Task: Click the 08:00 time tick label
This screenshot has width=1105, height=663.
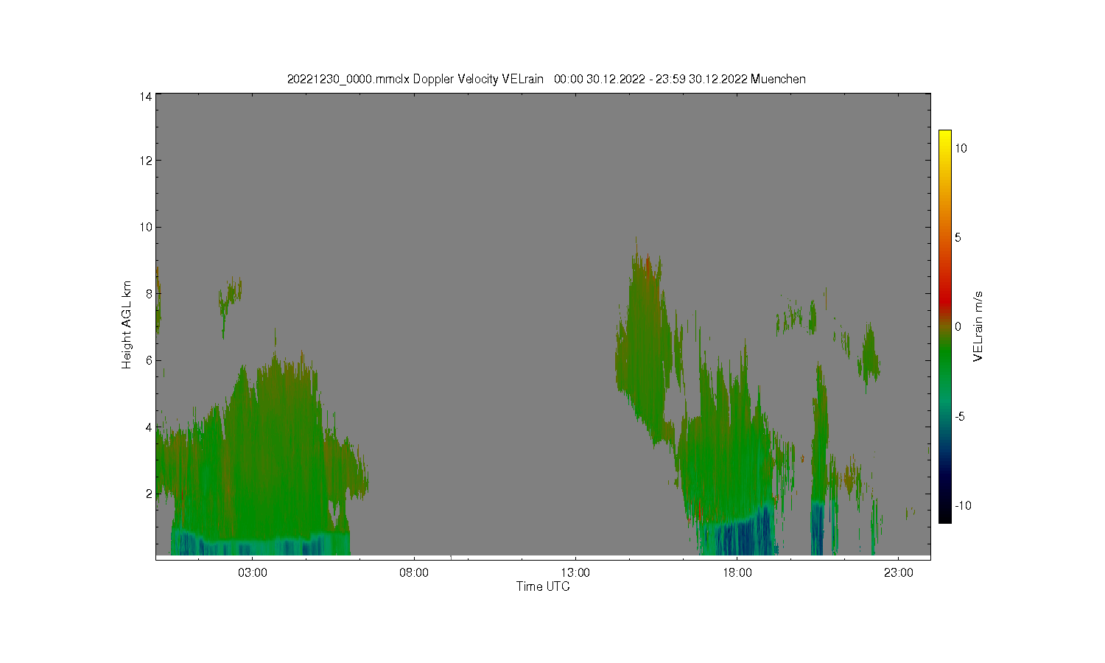Action: tap(414, 572)
